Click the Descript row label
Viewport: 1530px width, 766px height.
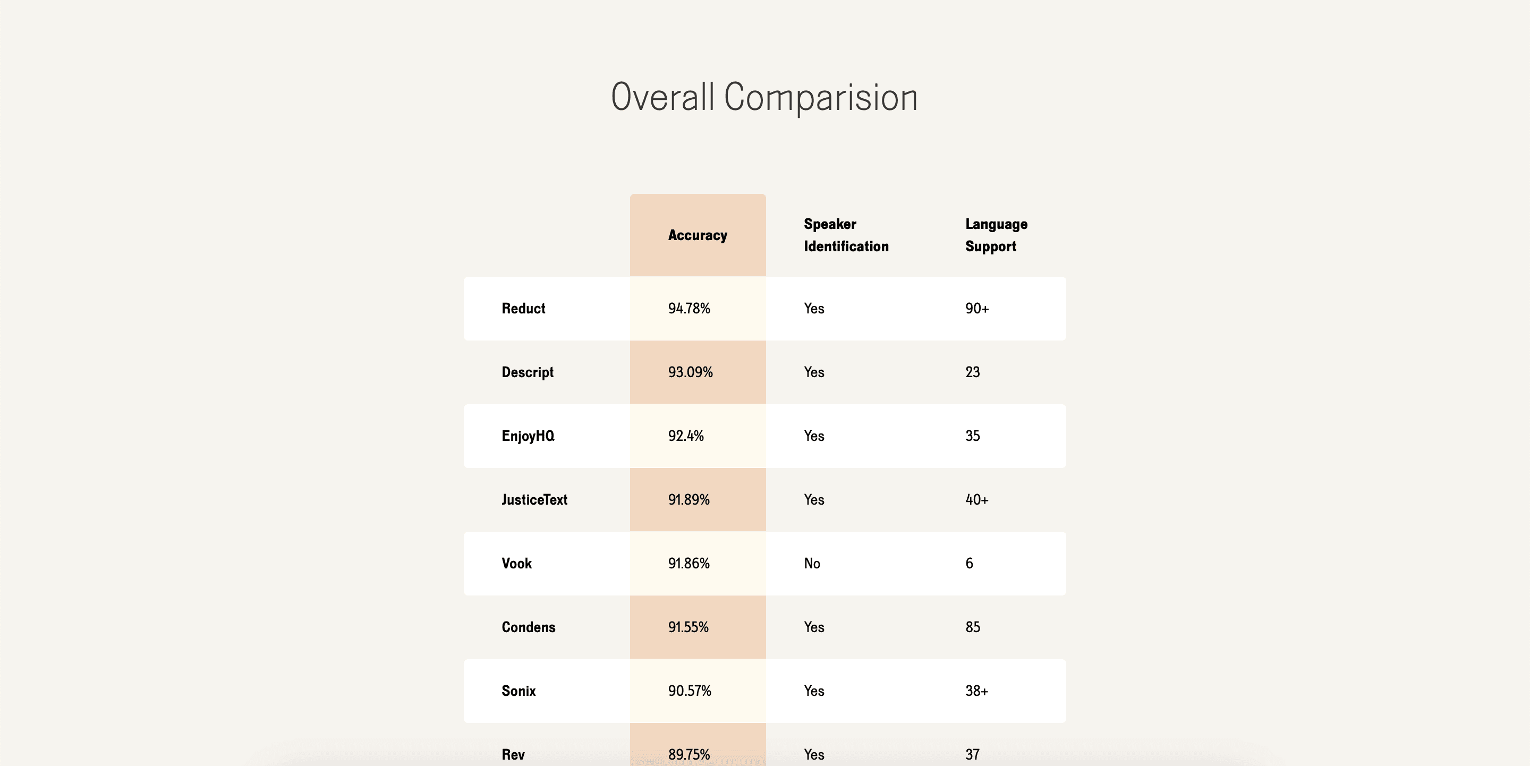click(x=528, y=372)
